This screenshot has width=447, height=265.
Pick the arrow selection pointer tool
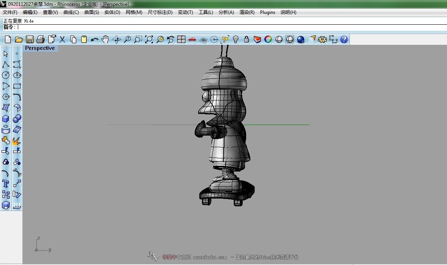(6, 54)
